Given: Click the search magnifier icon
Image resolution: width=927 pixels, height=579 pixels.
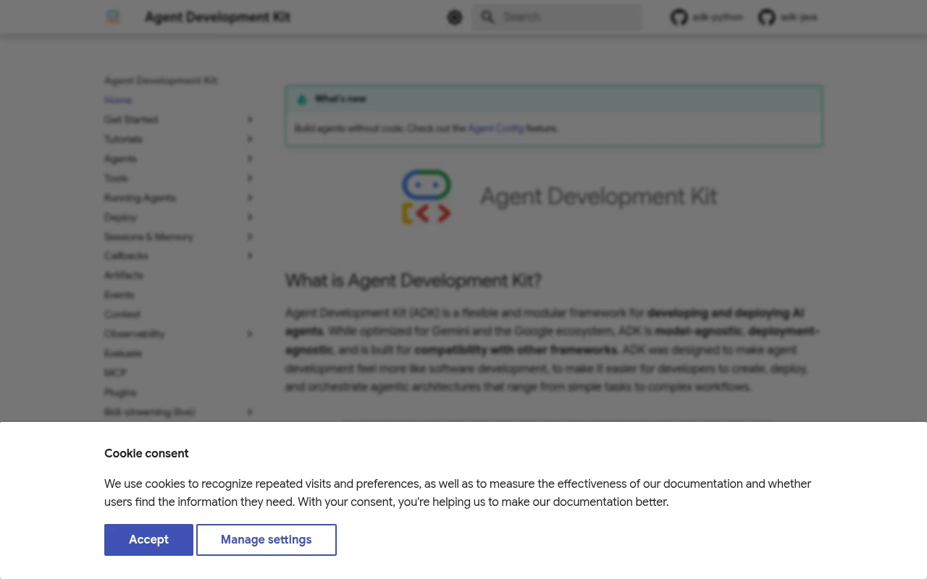Looking at the screenshot, I should 487,17.
